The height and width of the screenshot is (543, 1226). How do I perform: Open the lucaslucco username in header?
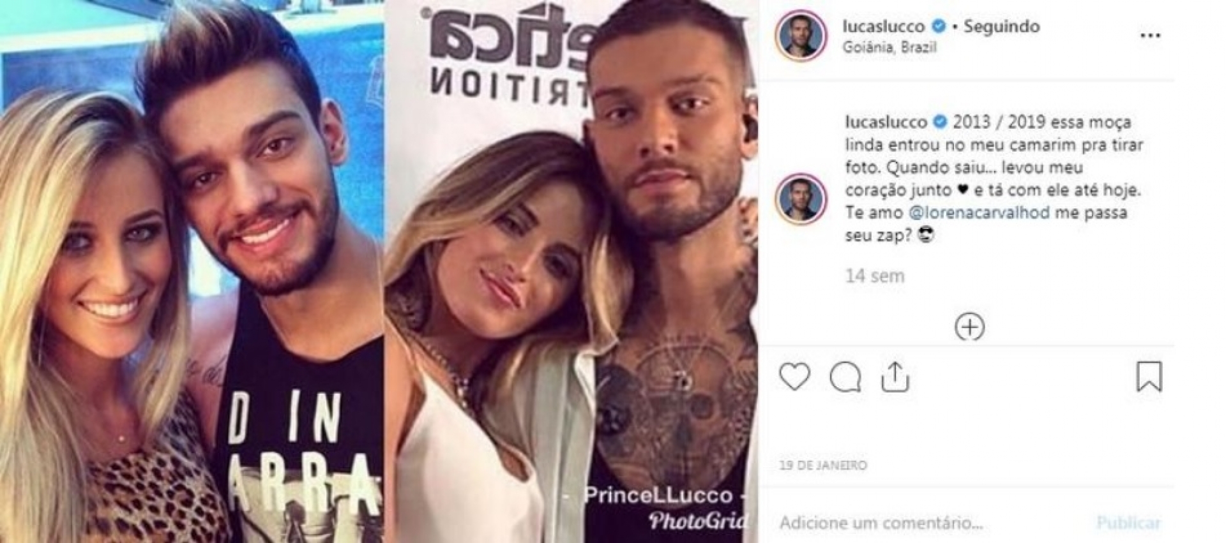pyautogui.click(x=884, y=26)
